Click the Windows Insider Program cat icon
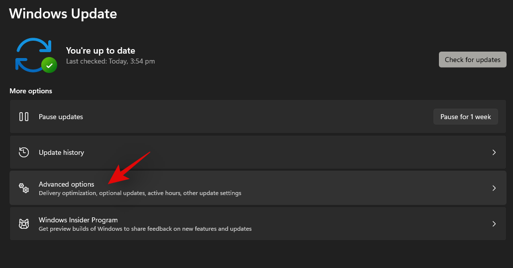513x268 pixels. (24, 224)
